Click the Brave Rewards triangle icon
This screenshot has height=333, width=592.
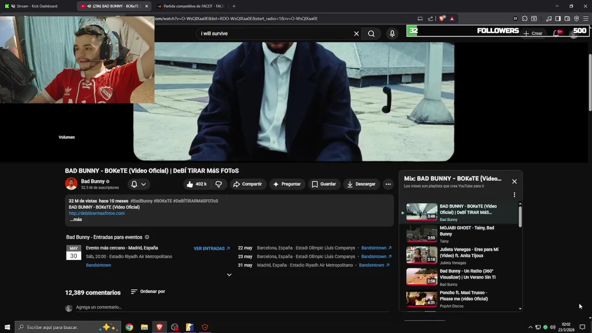[452, 18]
